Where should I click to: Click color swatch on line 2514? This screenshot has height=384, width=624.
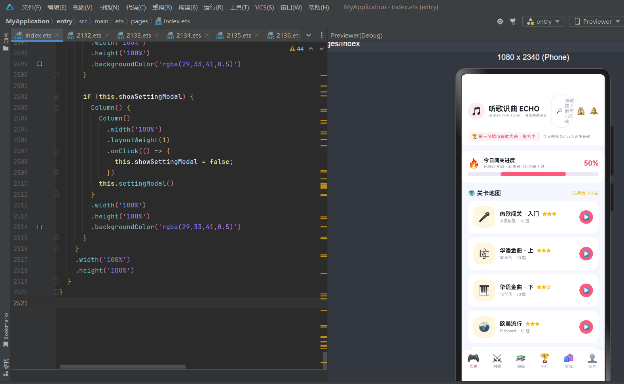40,227
